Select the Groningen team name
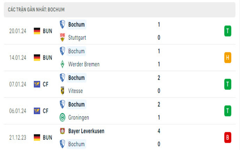The width and height of the screenshot is (240, 150). [x=78, y=117]
